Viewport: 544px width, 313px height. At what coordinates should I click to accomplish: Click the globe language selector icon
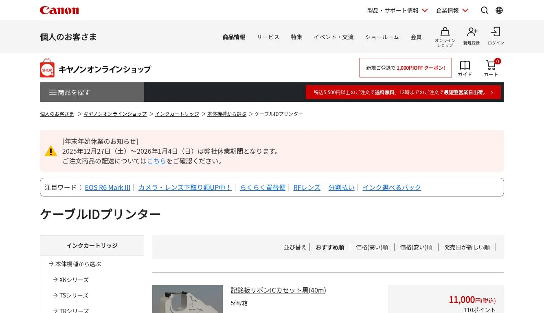(499, 10)
